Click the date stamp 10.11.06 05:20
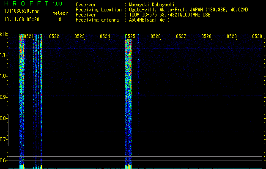 tap(22, 19)
